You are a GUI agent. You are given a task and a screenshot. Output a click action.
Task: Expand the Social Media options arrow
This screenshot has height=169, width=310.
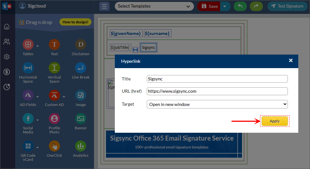[x=37, y=120]
